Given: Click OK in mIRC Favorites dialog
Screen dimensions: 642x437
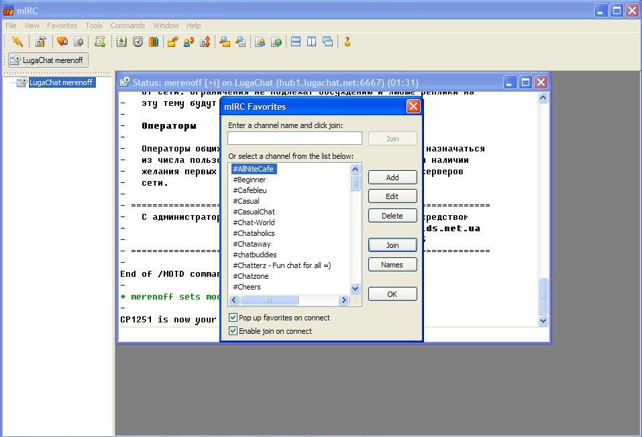Looking at the screenshot, I should tap(392, 294).
